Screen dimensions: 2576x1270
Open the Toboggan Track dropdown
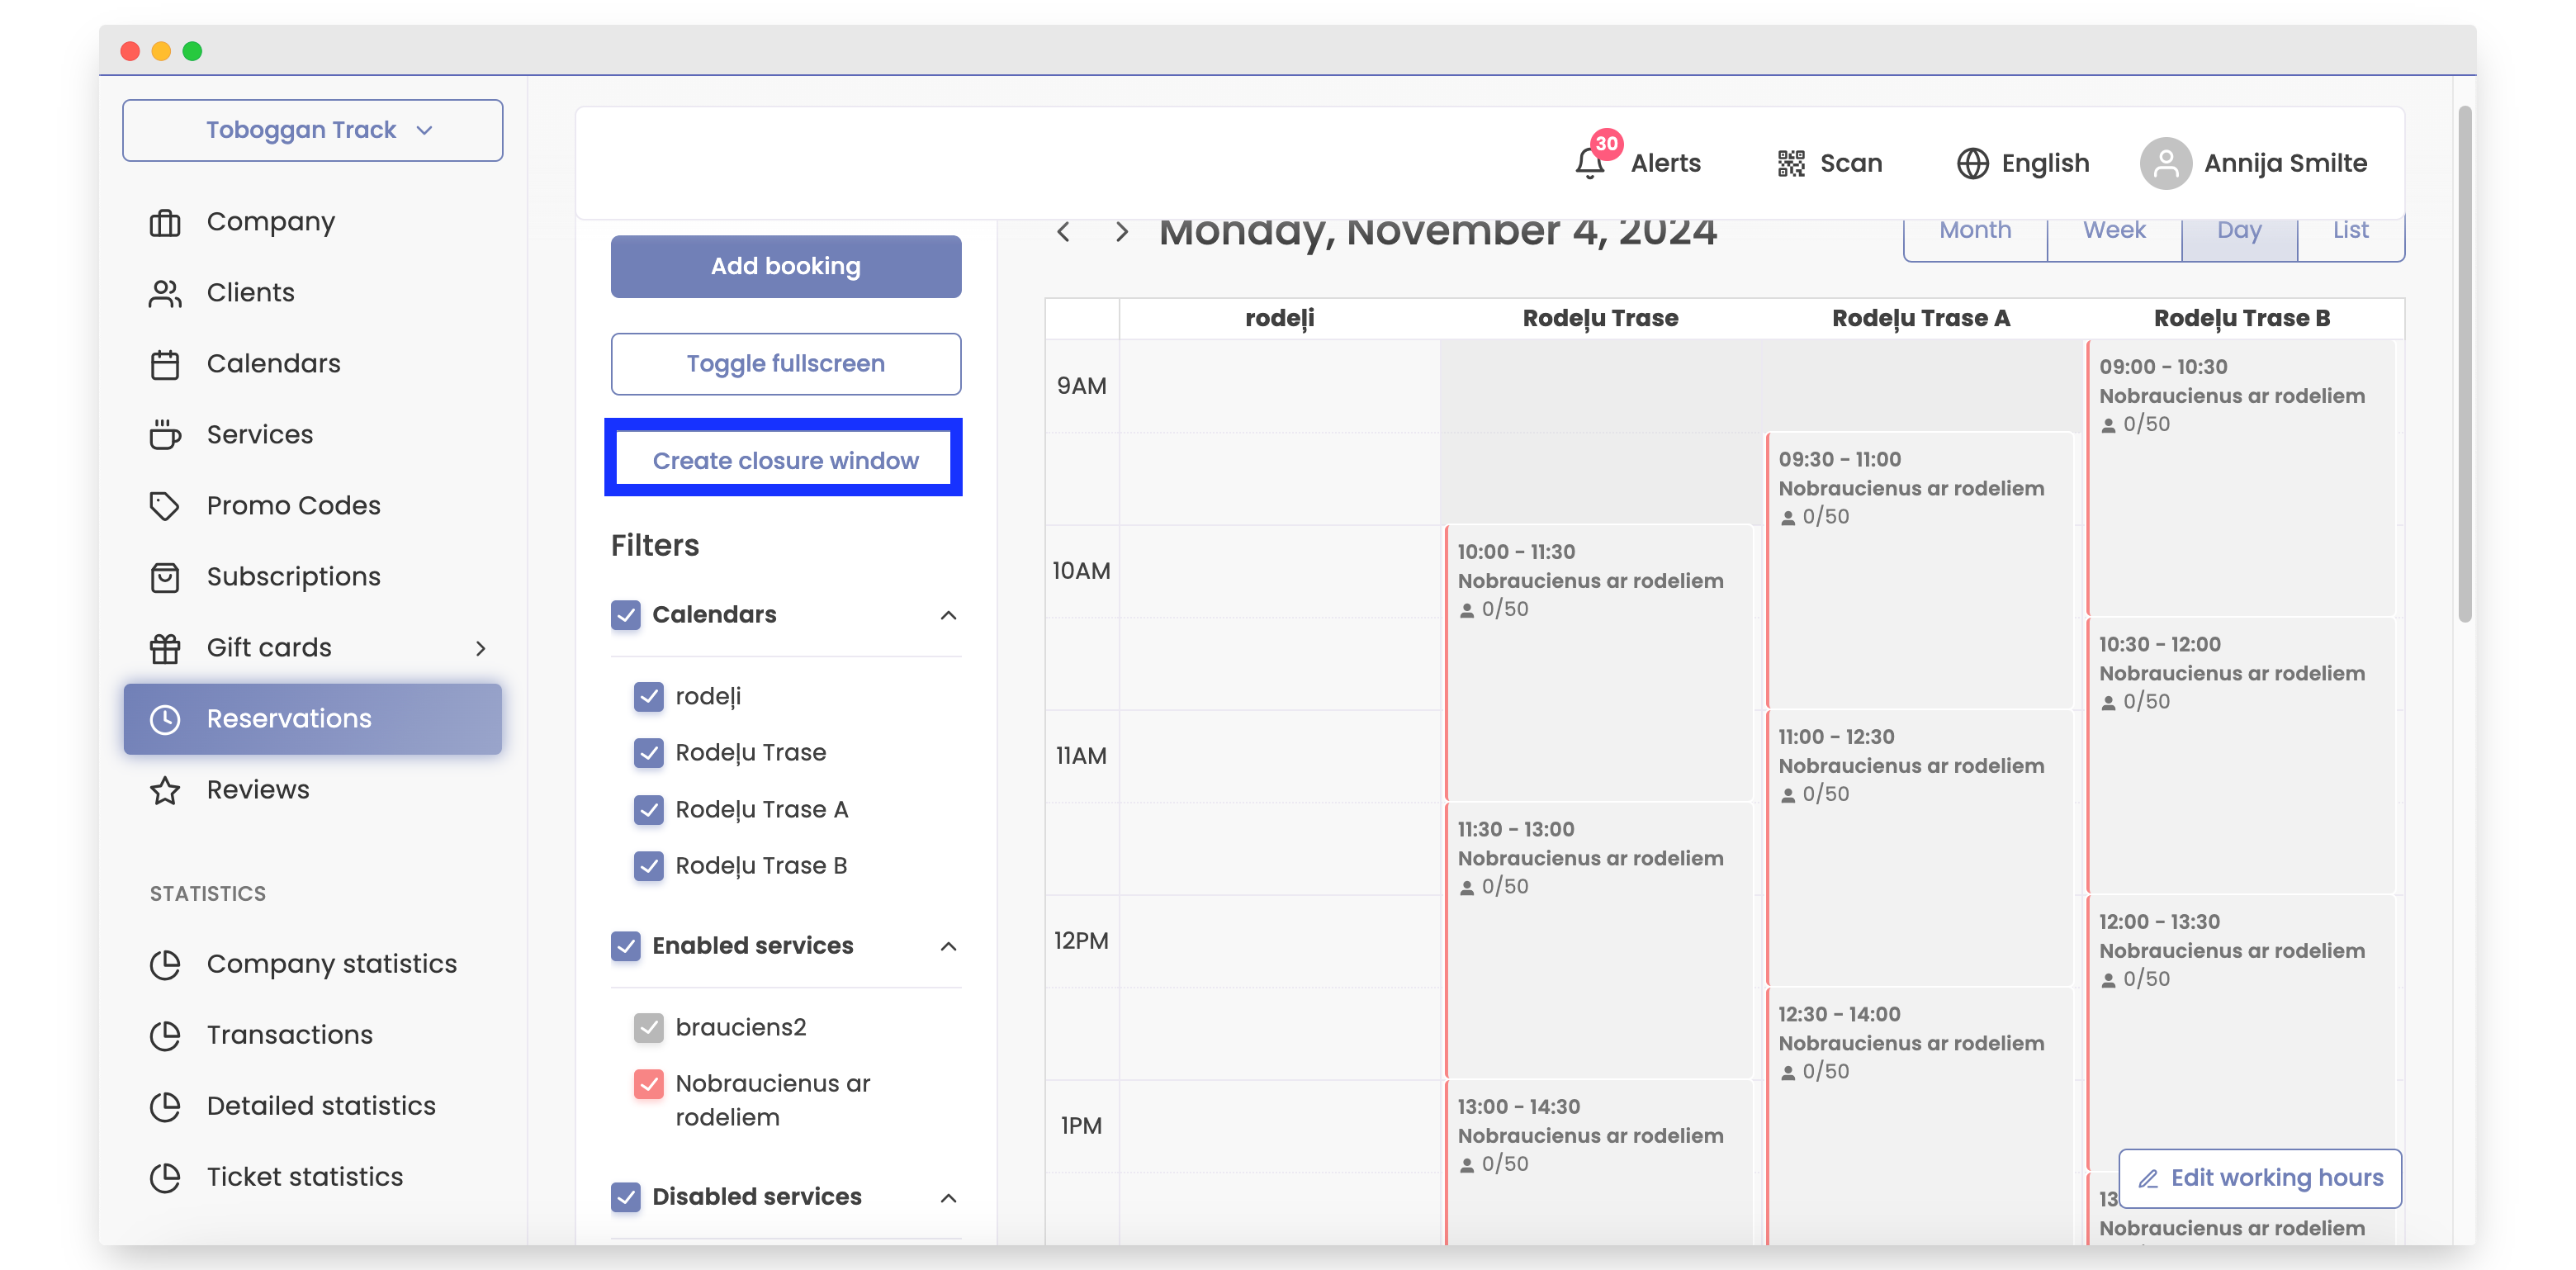(x=312, y=130)
